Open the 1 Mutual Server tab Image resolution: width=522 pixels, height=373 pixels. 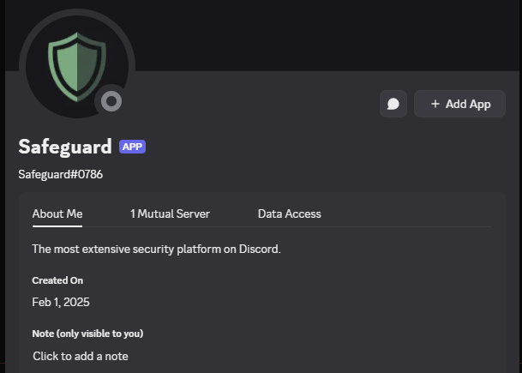[170, 214]
